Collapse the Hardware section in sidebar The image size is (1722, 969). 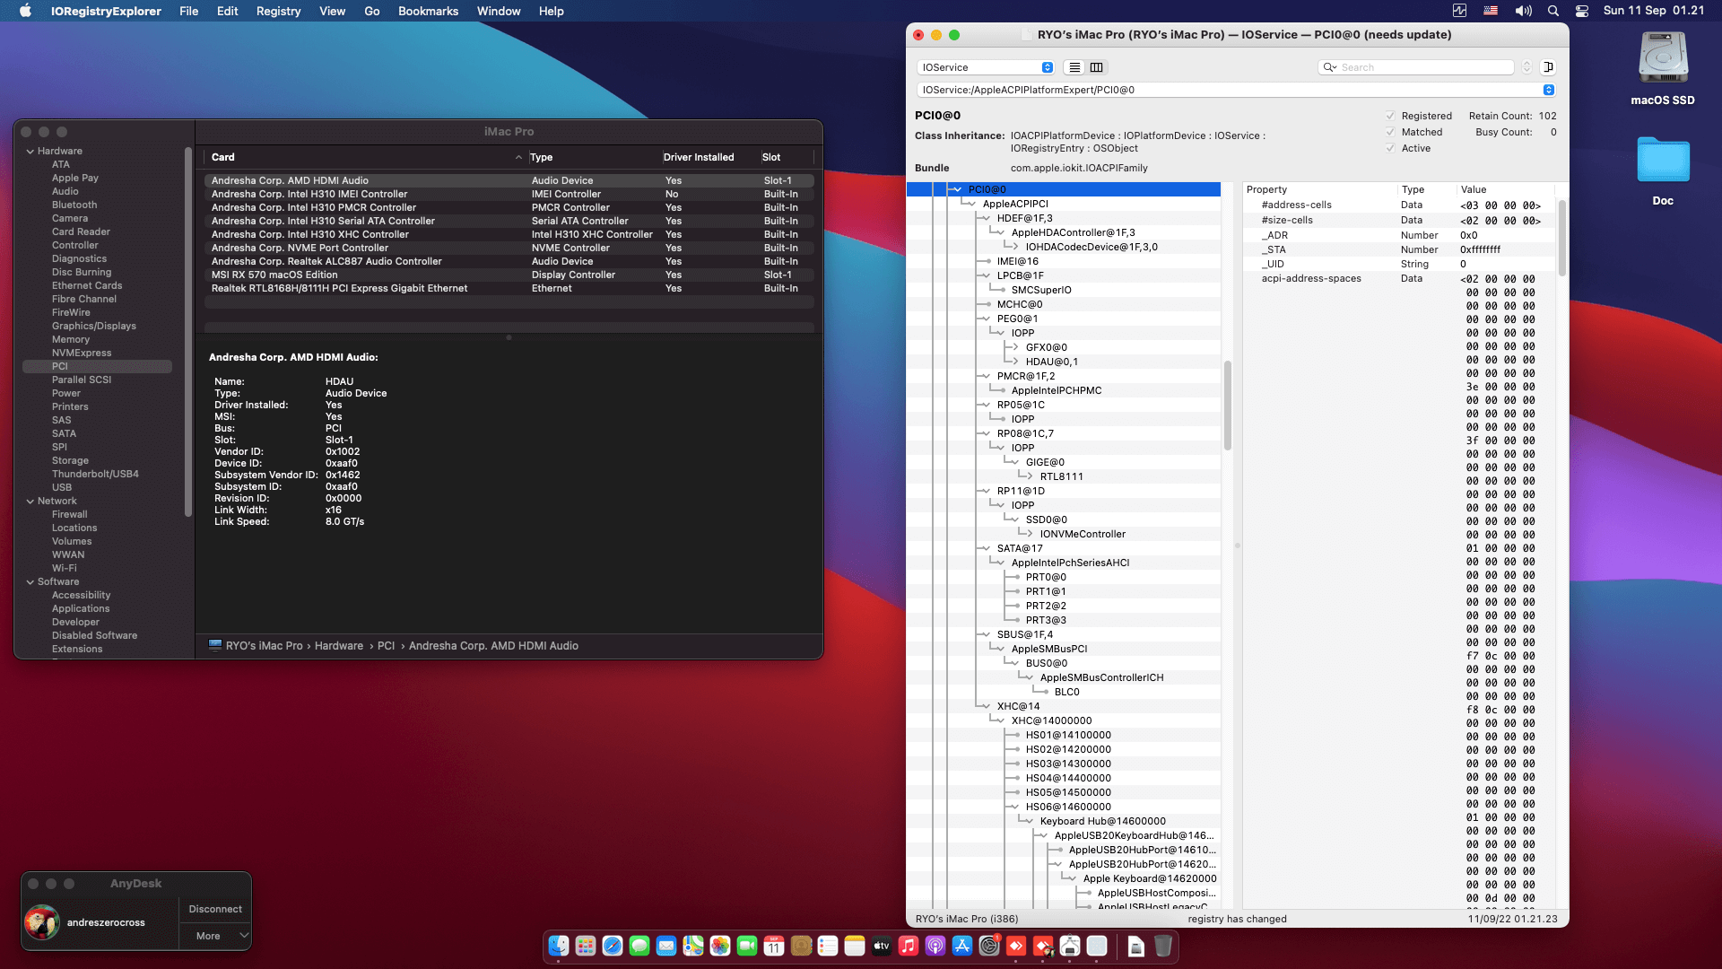click(x=30, y=151)
